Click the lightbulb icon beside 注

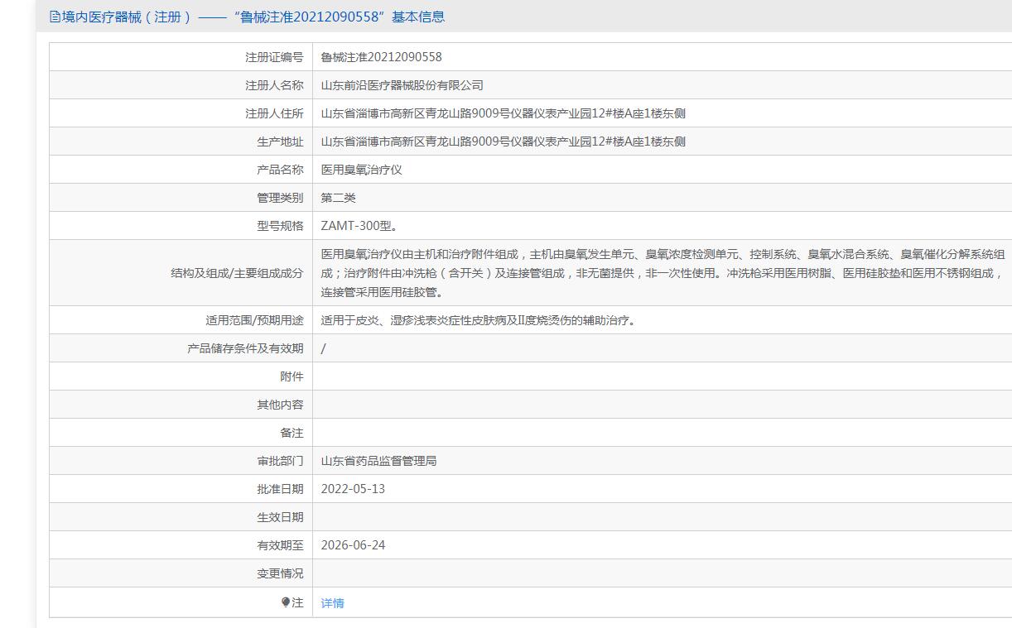tap(286, 602)
